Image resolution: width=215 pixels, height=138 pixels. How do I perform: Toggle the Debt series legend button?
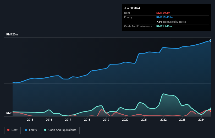12,130
